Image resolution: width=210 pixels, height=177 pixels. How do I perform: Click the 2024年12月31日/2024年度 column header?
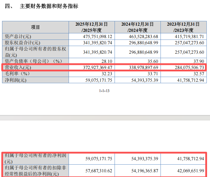pos(138,27)
